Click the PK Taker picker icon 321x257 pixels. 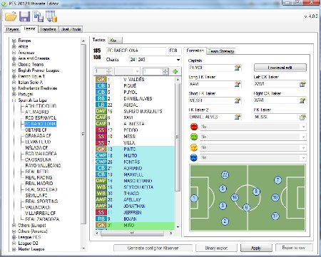tap(302, 117)
